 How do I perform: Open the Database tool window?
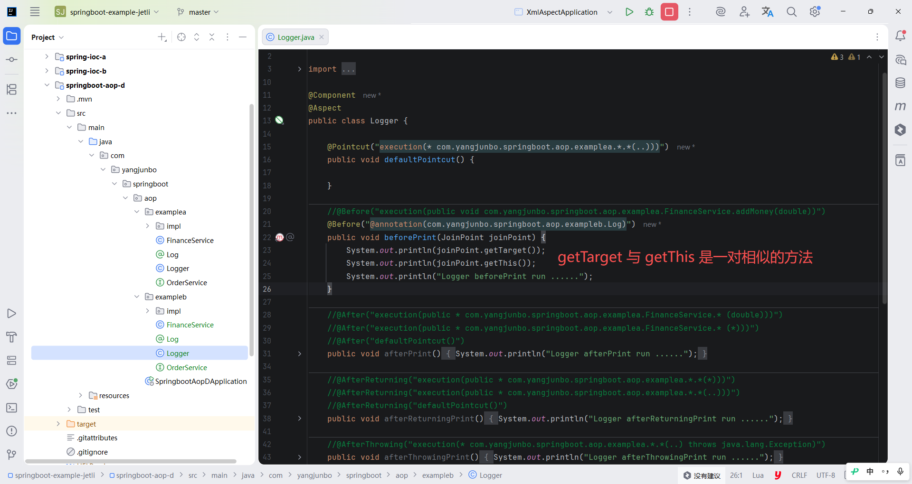coord(900,83)
